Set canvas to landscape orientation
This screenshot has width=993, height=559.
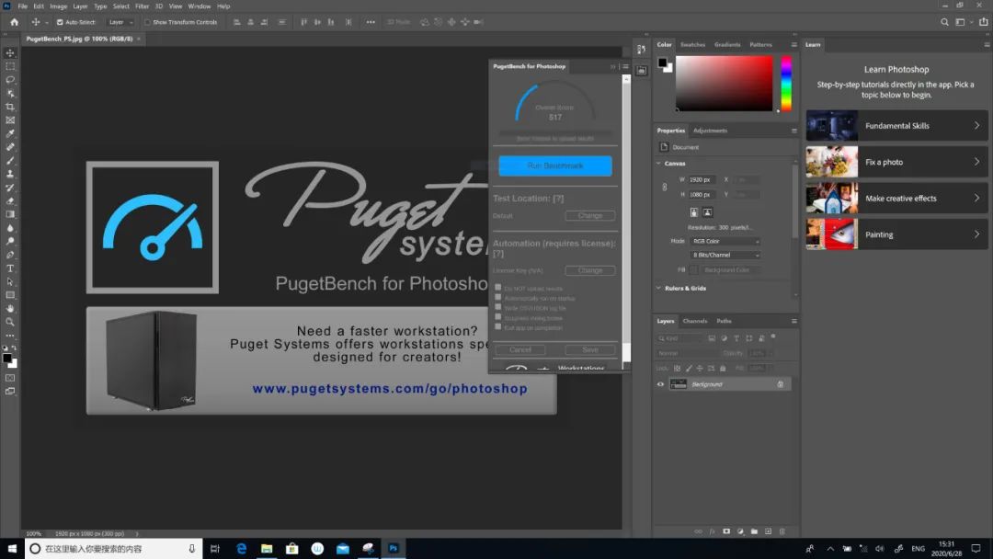coord(707,212)
